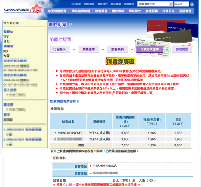Open the 常見問答 FAQ link
The width and height of the screenshot is (201, 187).
(89, 4)
